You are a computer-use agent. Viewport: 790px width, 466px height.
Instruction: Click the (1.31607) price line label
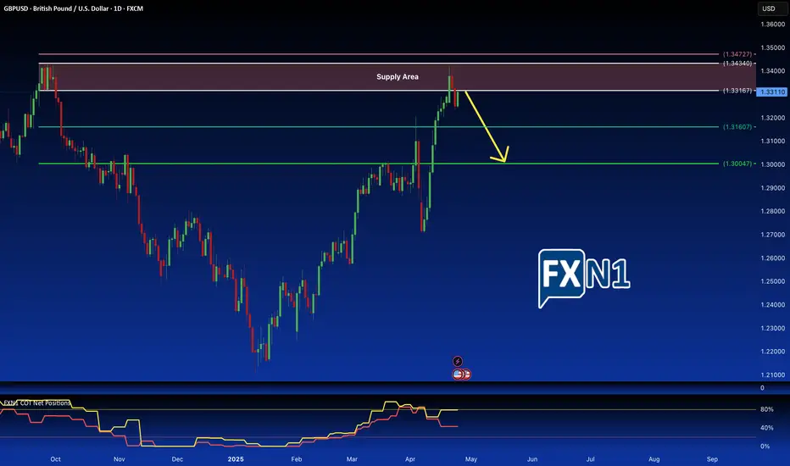click(737, 127)
